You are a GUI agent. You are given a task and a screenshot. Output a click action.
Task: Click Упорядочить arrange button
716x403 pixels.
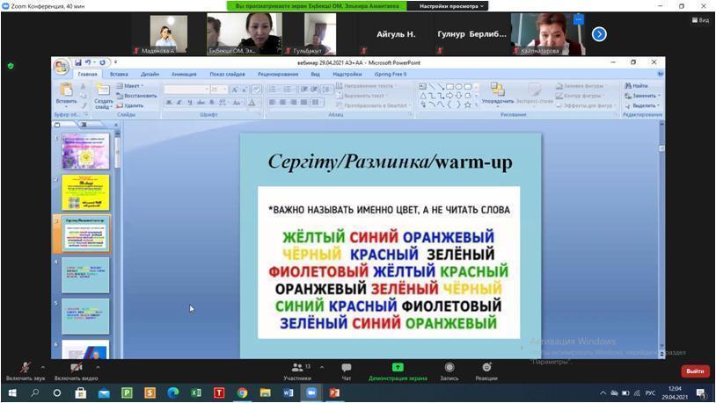[497, 93]
